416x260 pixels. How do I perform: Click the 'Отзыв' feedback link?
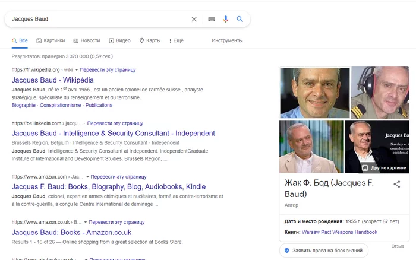click(398, 246)
